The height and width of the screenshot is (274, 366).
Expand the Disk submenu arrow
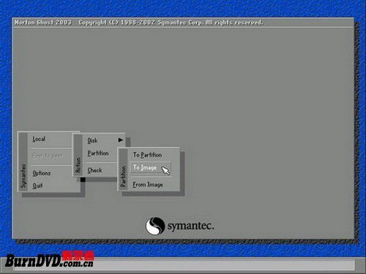click(121, 140)
